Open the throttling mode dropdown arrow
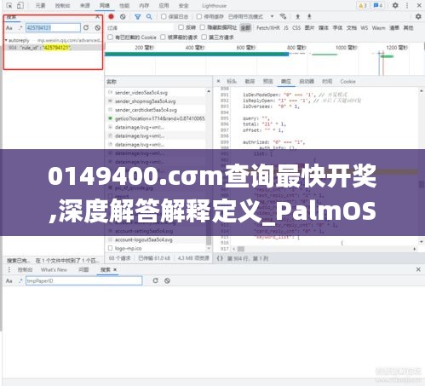This screenshot has width=425, height=386. tap(272, 16)
